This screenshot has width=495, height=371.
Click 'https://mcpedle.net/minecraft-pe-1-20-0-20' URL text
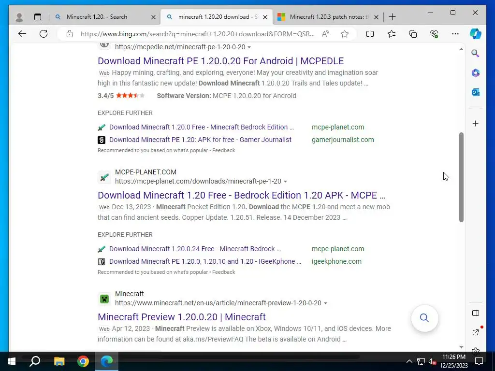coord(180,47)
